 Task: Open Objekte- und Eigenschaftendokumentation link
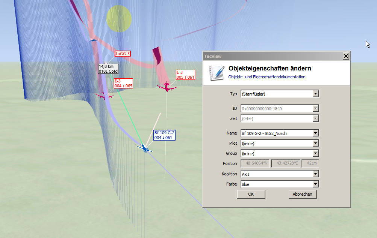point(267,77)
